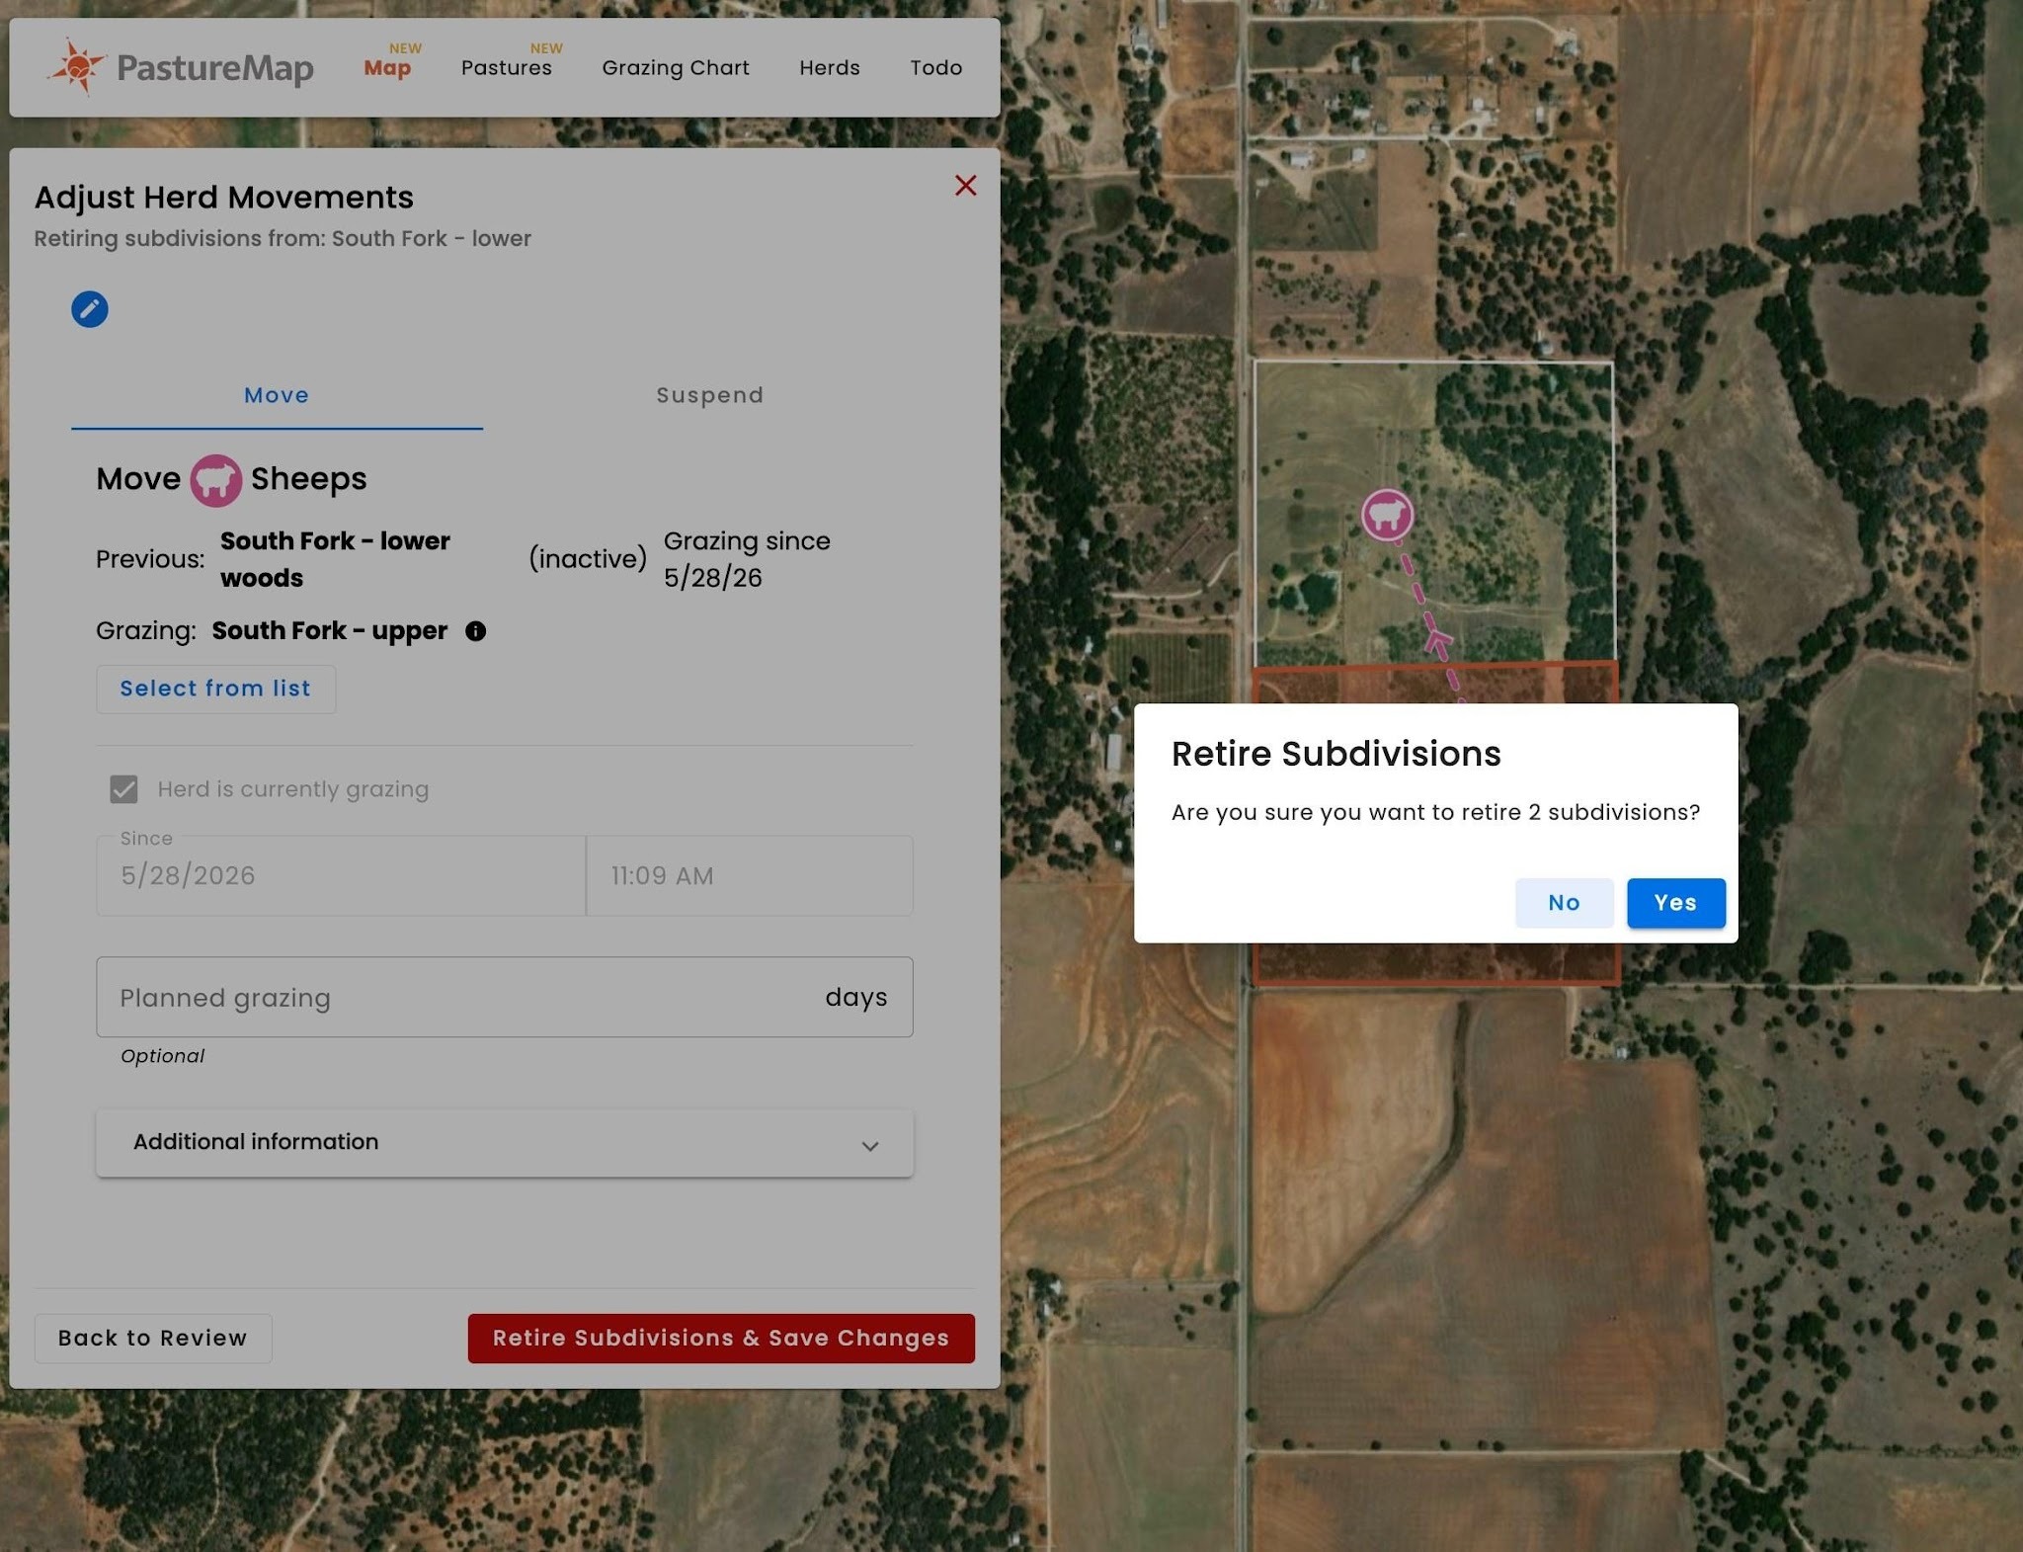2023x1552 pixels.
Task: Click the 11:09 AM time field
Action: click(750, 876)
